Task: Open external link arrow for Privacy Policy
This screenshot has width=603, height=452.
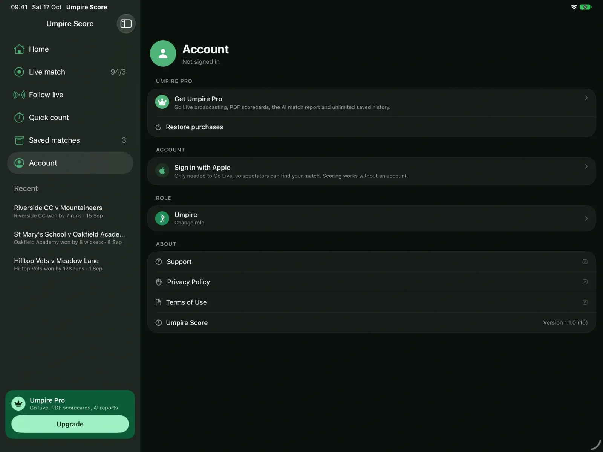Action: pos(585,282)
